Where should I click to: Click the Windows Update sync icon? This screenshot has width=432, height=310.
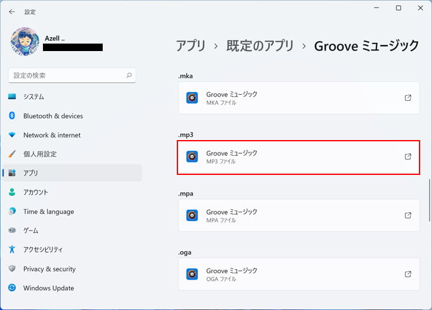[x=12, y=288]
